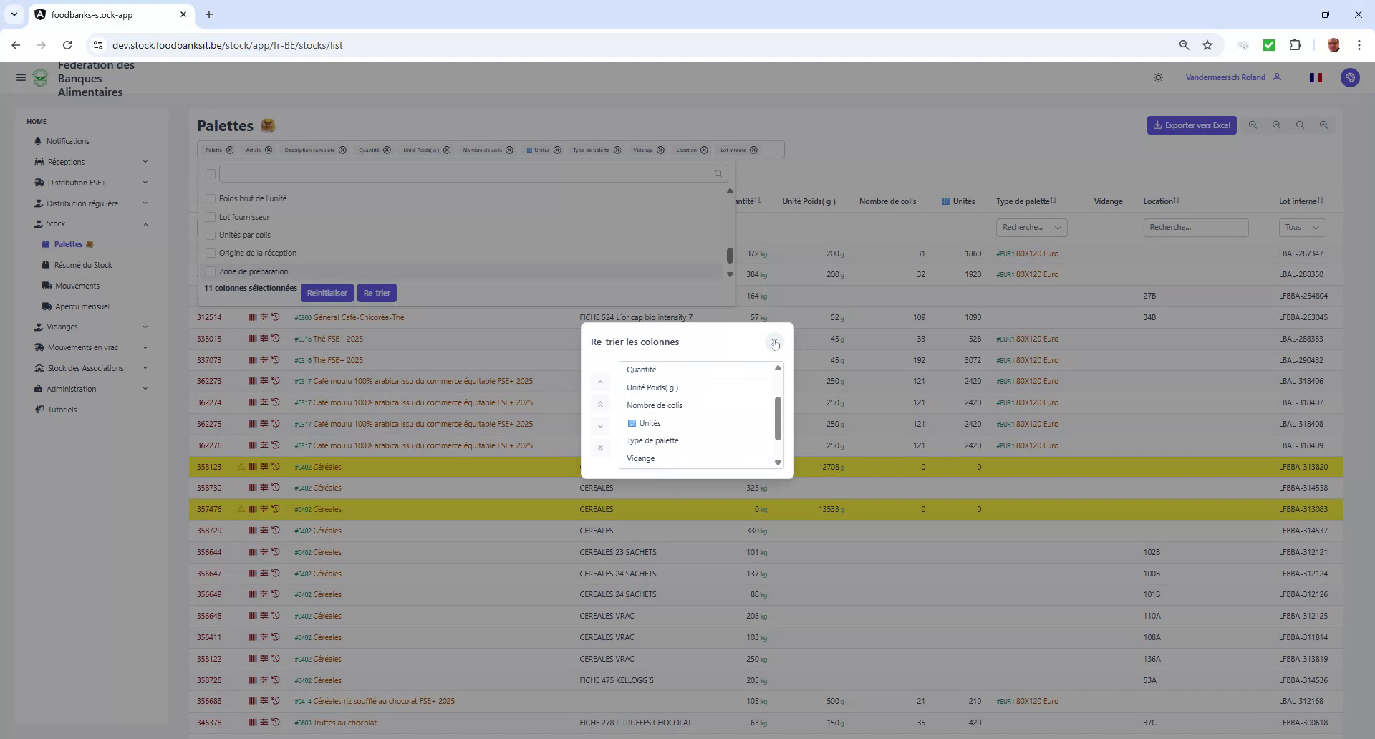Open the Tous dropdown under Lot interne
Viewport: 1375px width, 739px height.
point(1301,227)
